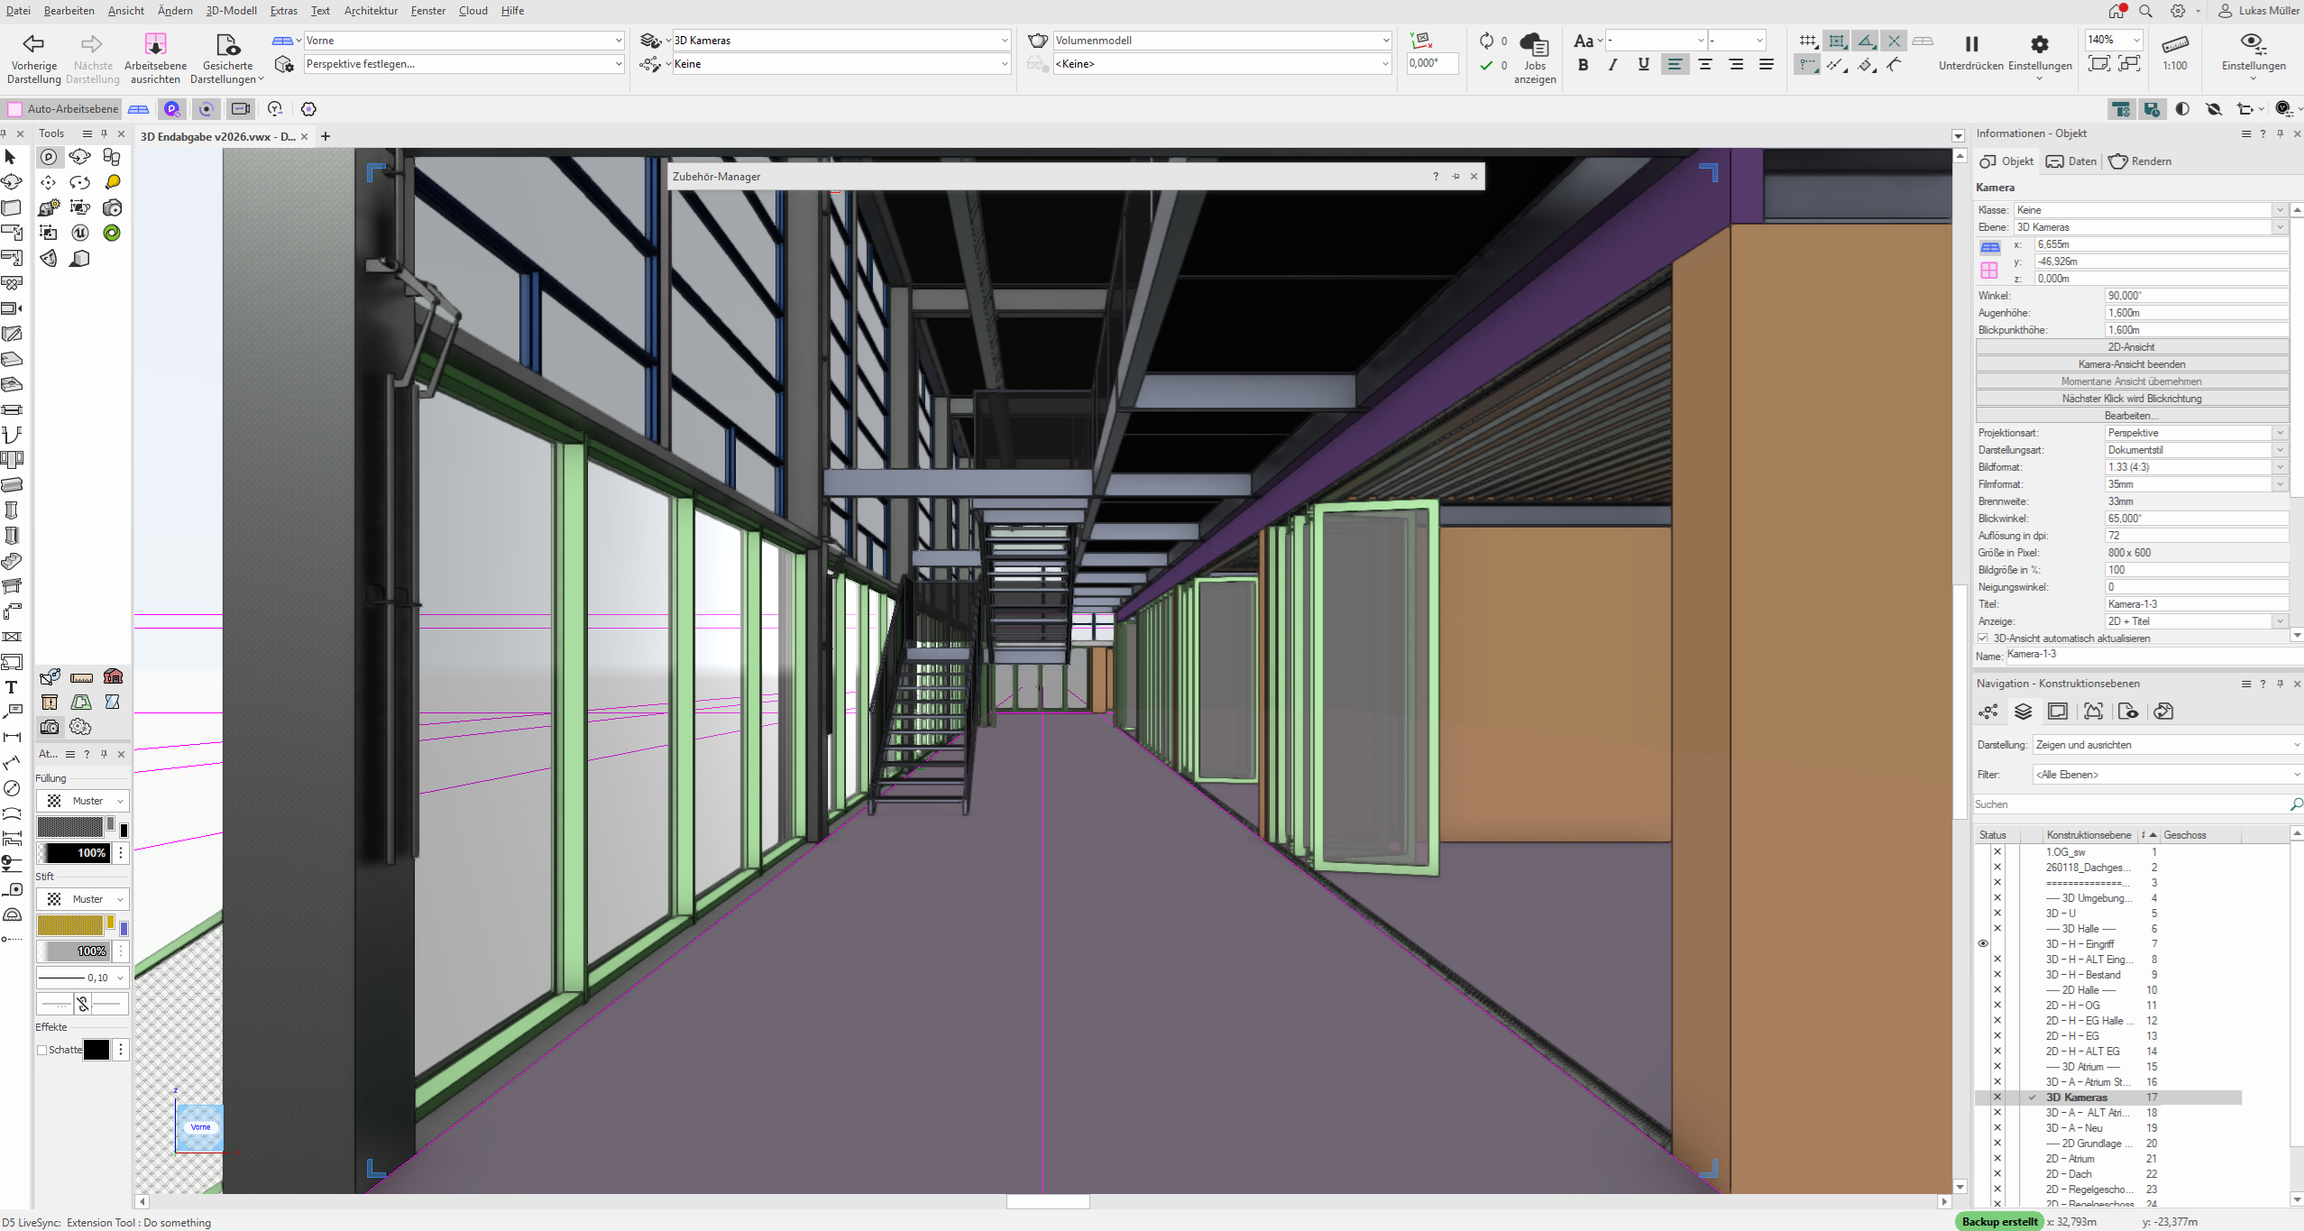Click Arbeitsebene ausrichten icon

(155, 43)
